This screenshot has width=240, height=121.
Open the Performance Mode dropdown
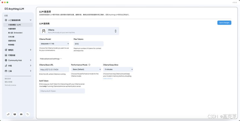86,69
